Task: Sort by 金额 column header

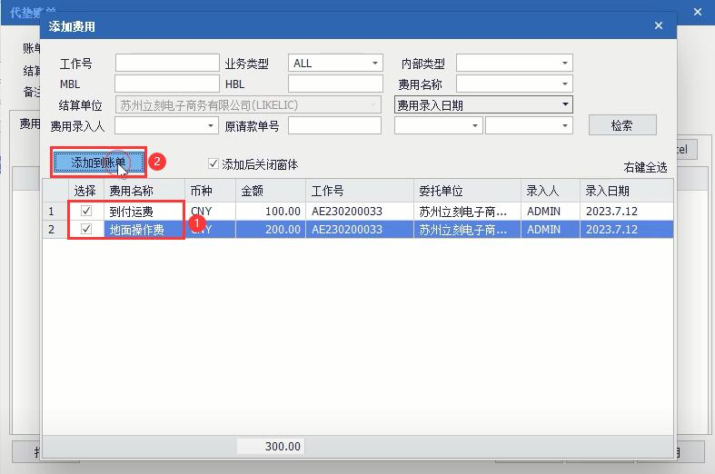Action: pos(271,191)
